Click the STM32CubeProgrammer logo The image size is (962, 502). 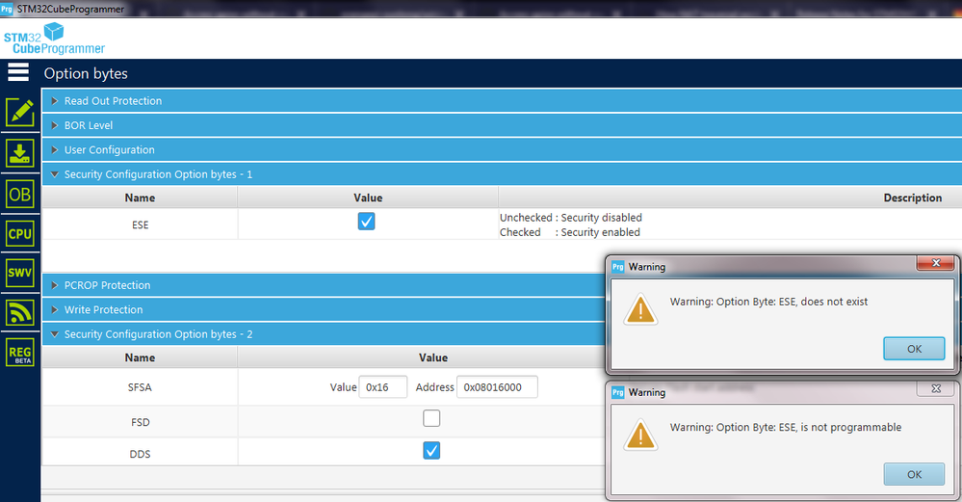point(54,39)
